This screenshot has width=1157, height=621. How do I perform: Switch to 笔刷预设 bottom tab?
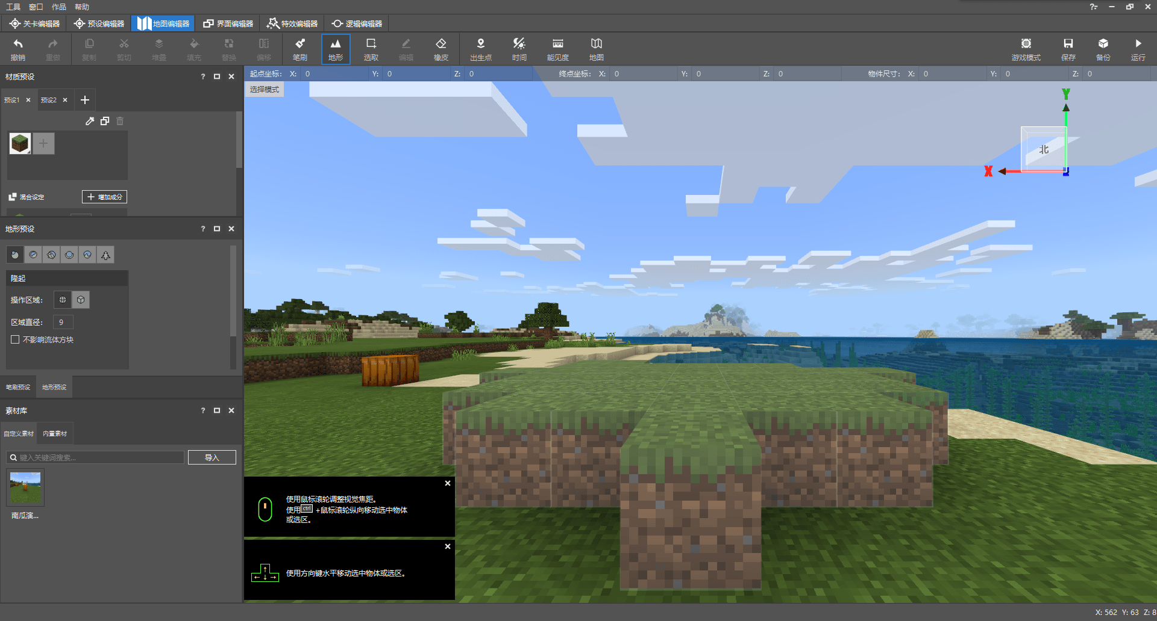click(18, 387)
